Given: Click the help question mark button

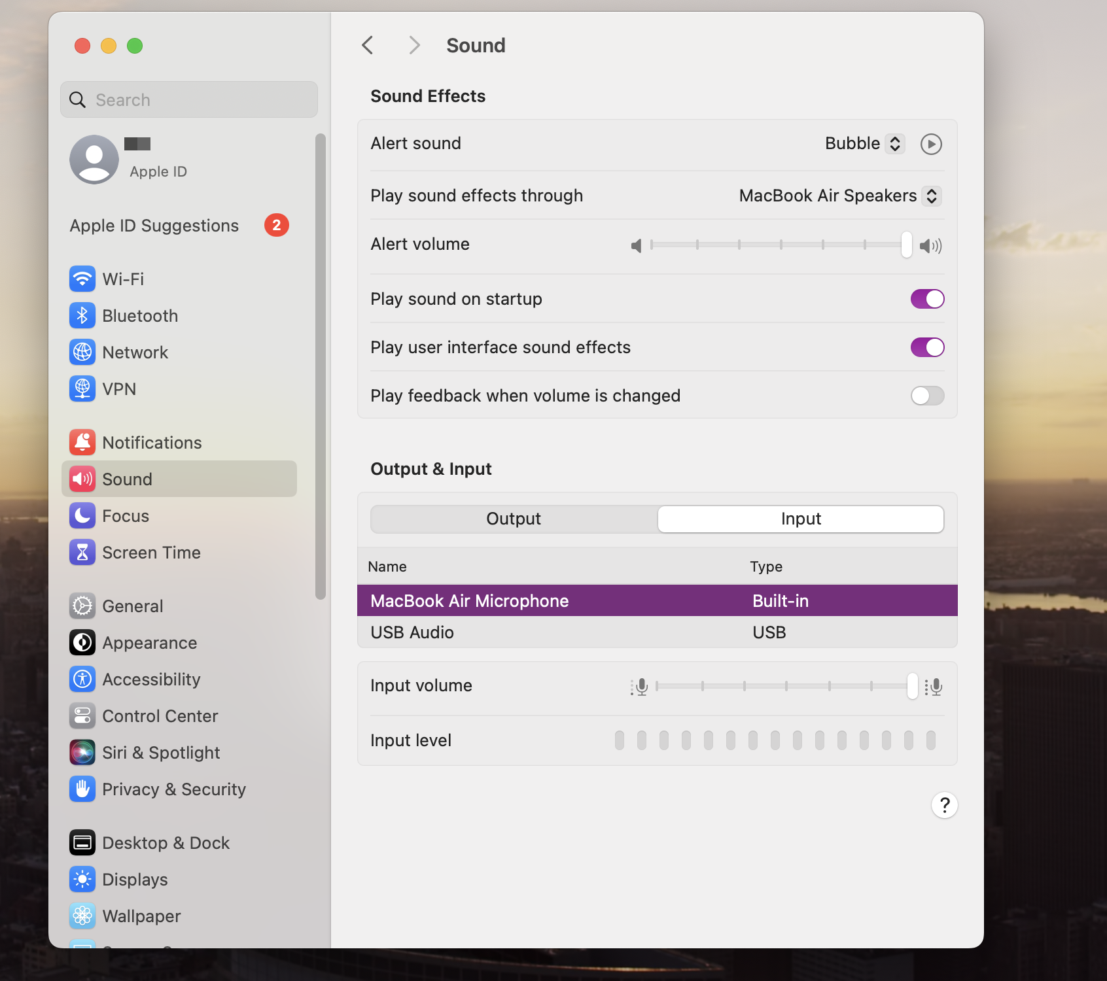Looking at the screenshot, I should coord(944,805).
